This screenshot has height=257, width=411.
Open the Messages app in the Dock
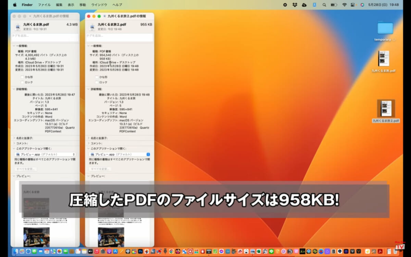tap(34, 252)
